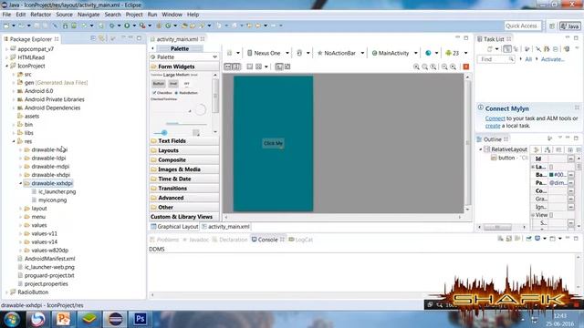The width and height of the screenshot is (584, 328).
Task: Click Android robot API level icon
Action: click(448, 53)
